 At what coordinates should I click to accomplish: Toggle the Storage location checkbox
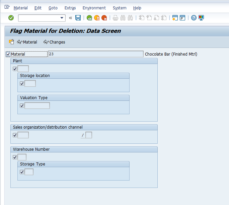22,84
